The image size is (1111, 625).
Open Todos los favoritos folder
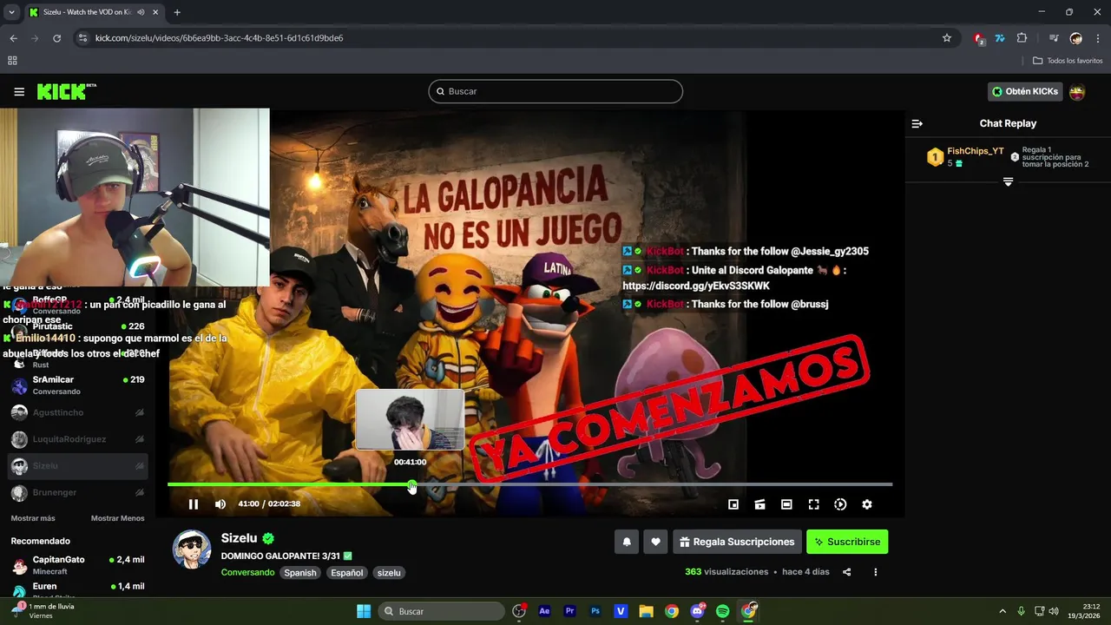click(1068, 61)
